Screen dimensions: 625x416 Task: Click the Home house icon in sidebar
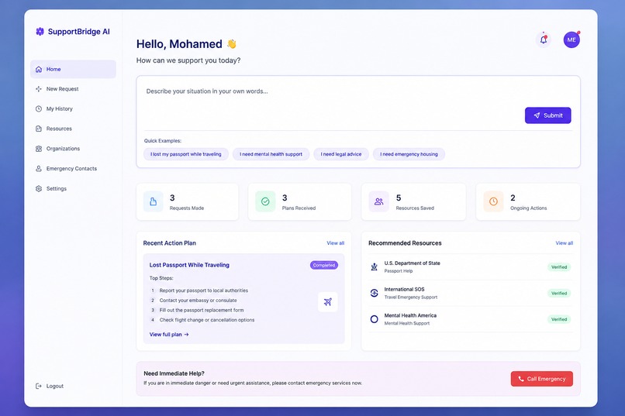39,69
